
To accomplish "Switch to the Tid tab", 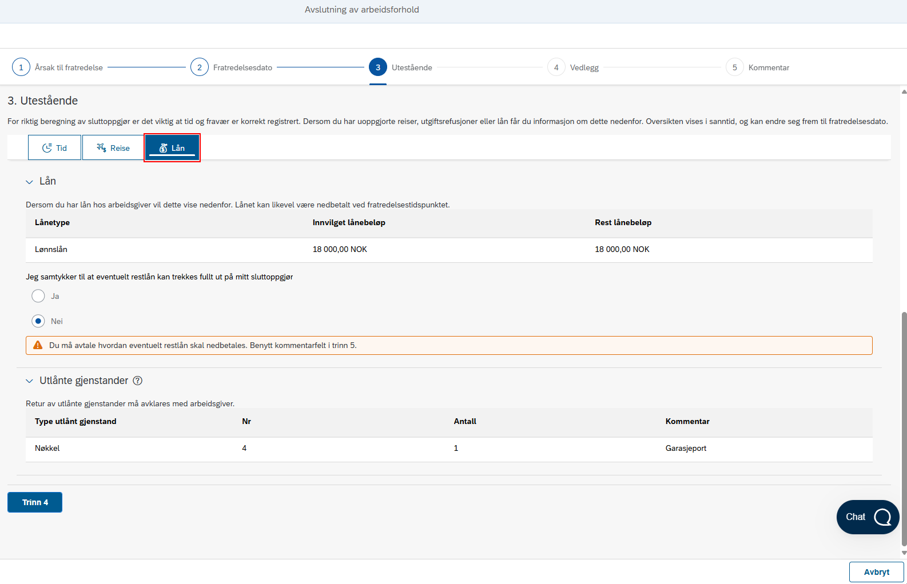I will 54,148.
